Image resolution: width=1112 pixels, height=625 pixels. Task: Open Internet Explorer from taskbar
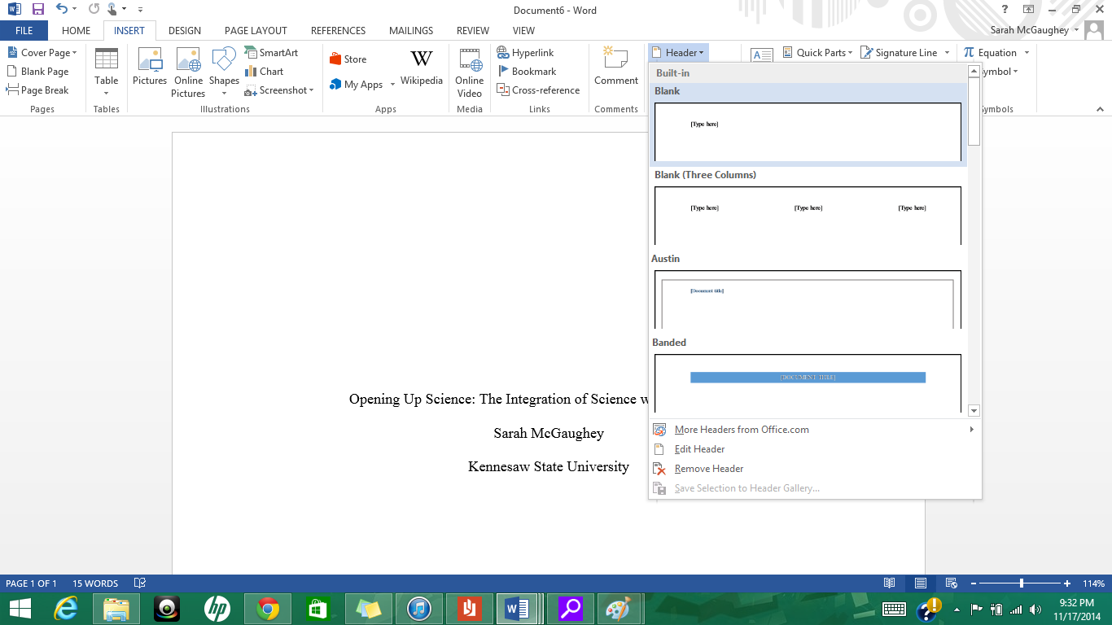click(x=66, y=609)
